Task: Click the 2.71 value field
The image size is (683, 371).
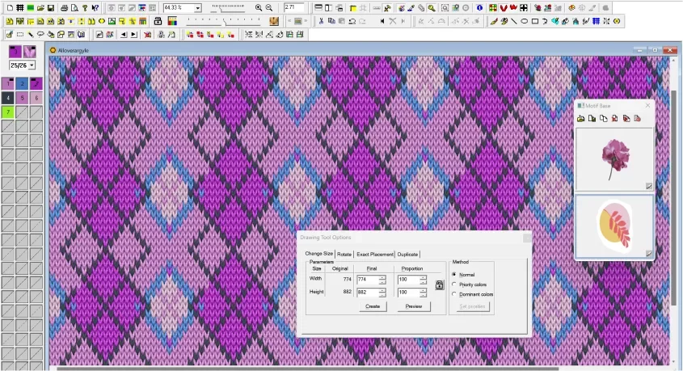Action: (293, 8)
